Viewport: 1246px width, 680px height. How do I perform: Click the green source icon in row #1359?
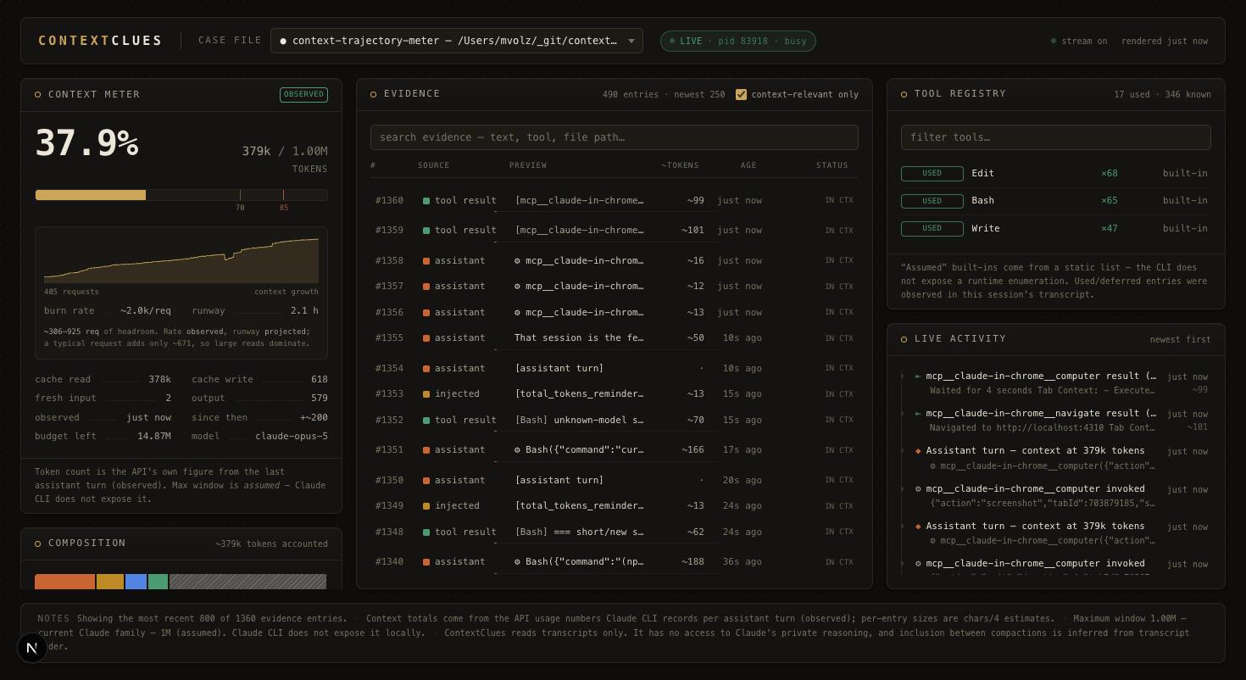[426, 231]
